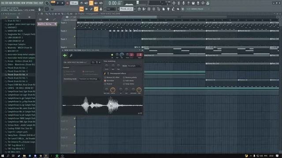Click the save project icon
Screen dimensions: 282x158
click(x=193, y=3)
